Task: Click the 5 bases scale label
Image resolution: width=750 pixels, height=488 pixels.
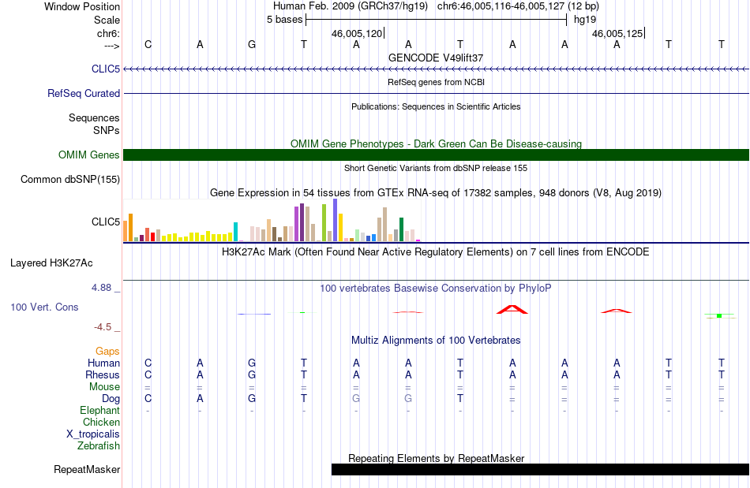Action: 284,20
